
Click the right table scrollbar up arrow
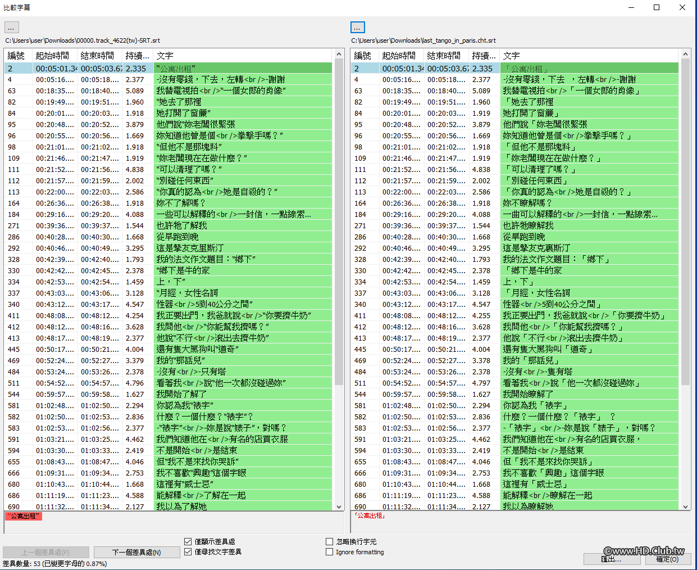click(686, 53)
